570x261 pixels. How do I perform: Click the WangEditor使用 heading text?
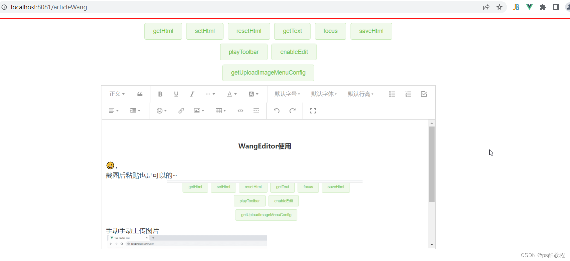tap(265, 146)
